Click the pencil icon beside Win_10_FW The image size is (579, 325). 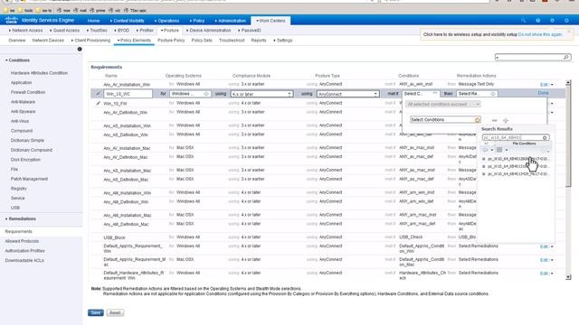click(x=98, y=103)
